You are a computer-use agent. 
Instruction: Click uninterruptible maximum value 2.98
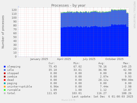(x=128, y=87)
